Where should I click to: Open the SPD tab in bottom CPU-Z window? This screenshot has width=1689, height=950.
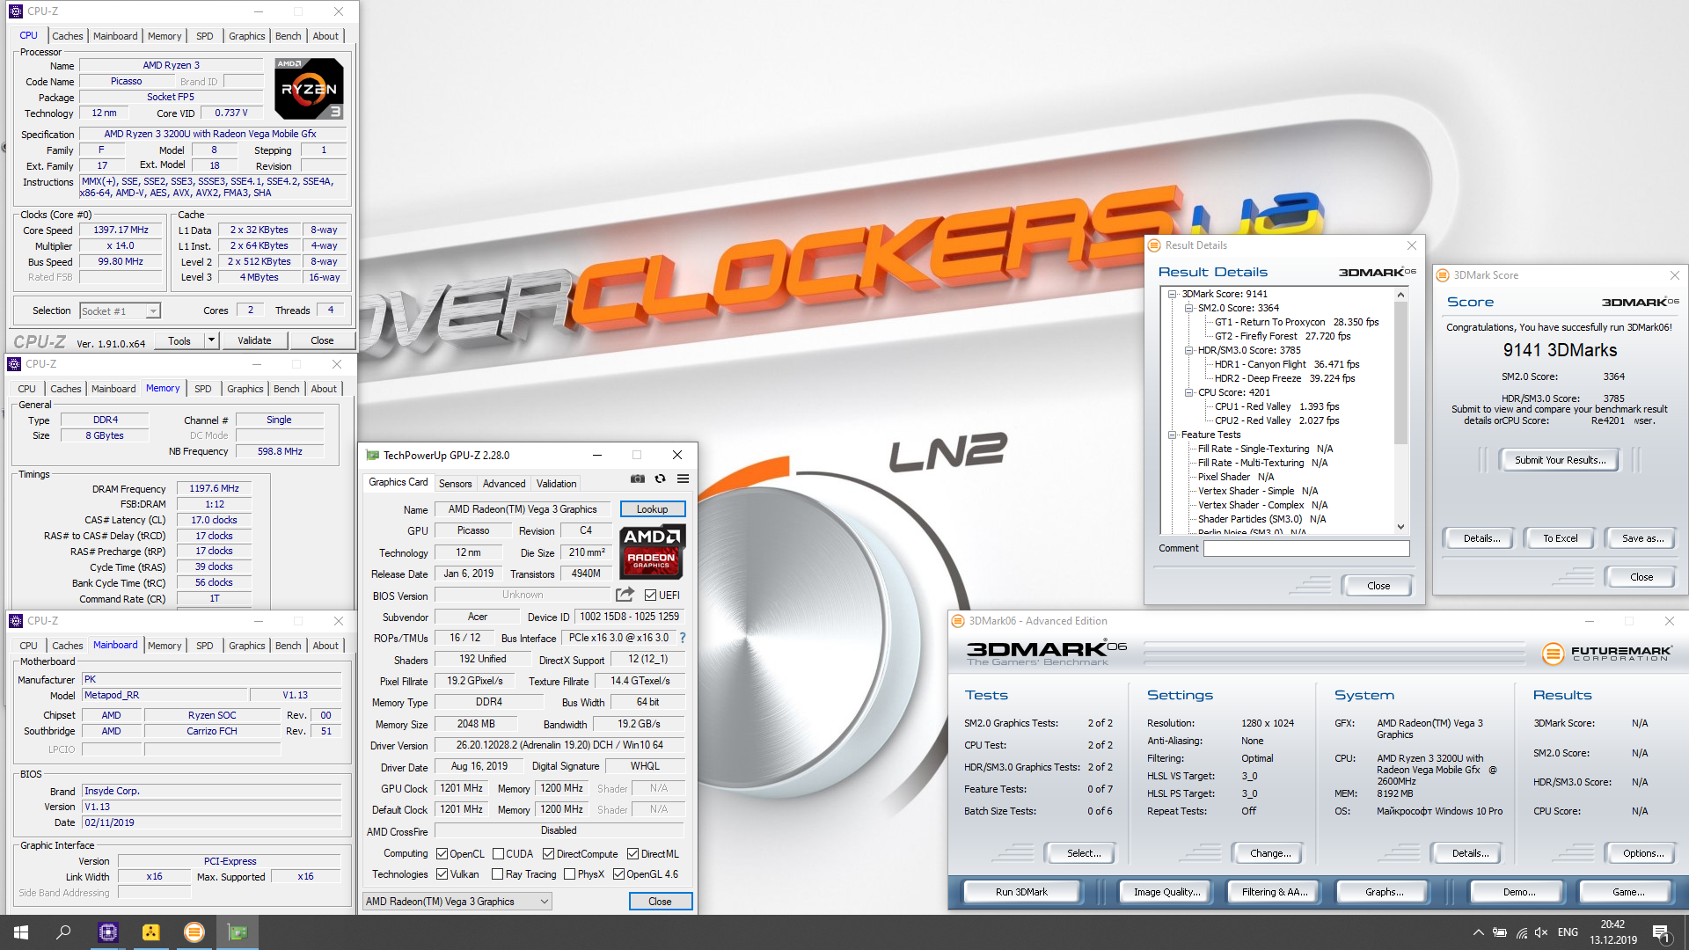[204, 646]
